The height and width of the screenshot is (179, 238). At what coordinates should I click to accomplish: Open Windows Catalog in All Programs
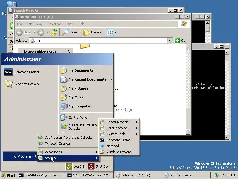68,143
